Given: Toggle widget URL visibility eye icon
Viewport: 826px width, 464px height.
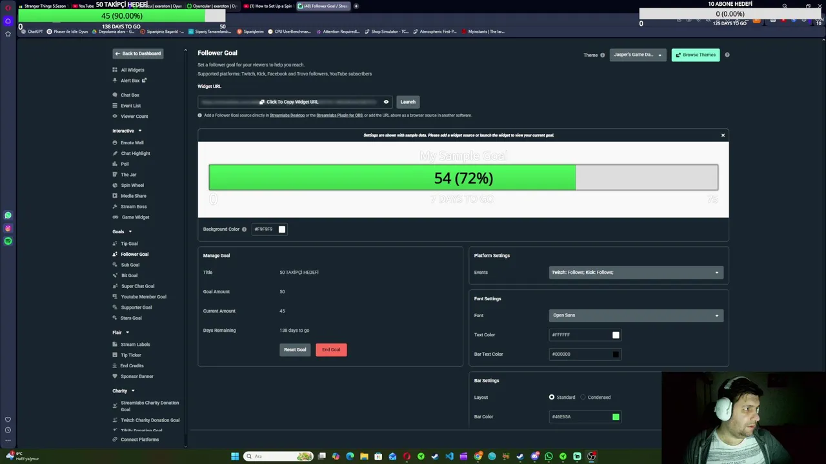Looking at the screenshot, I should point(386,102).
